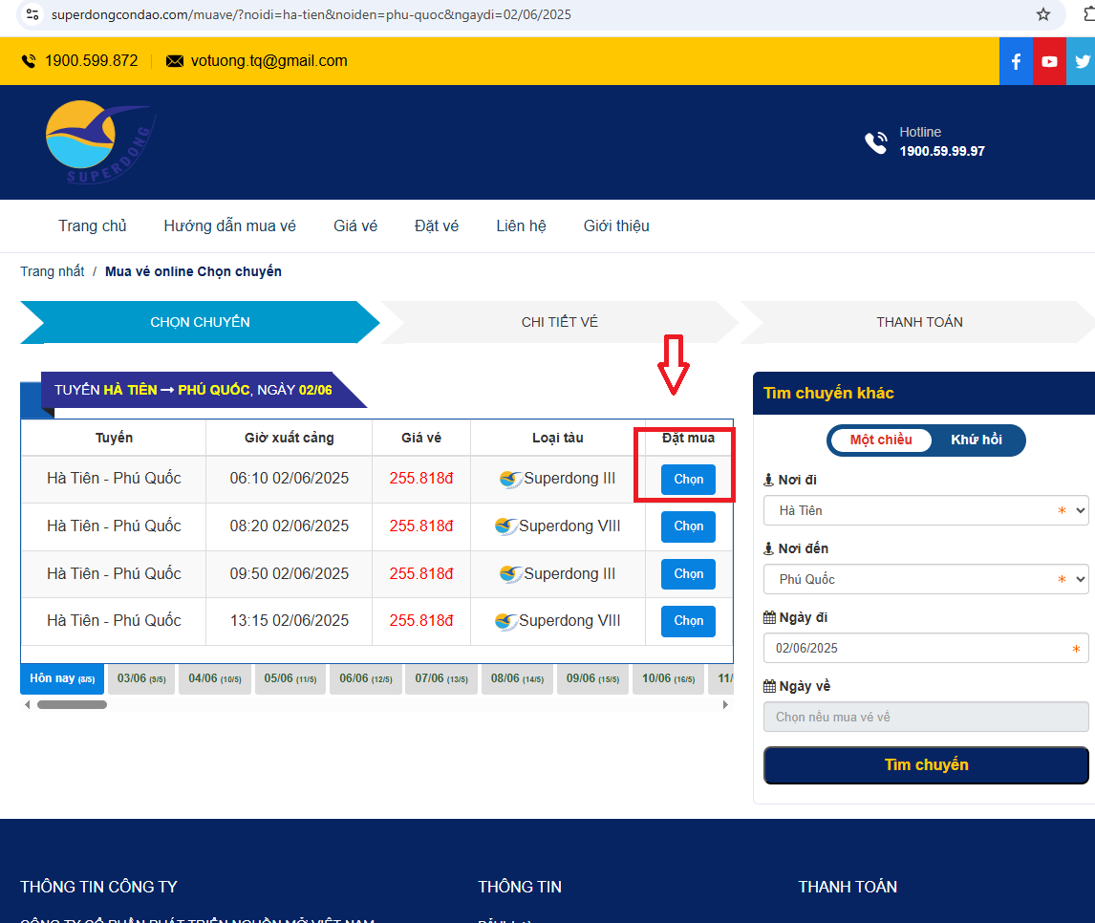This screenshot has width=1095, height=923.
Task: Open the Ngày đi date picker
Action: [x=925, y=649]
